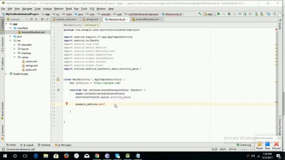Expand the java folder node
The image size is (285, 160).
pos(11,36)
